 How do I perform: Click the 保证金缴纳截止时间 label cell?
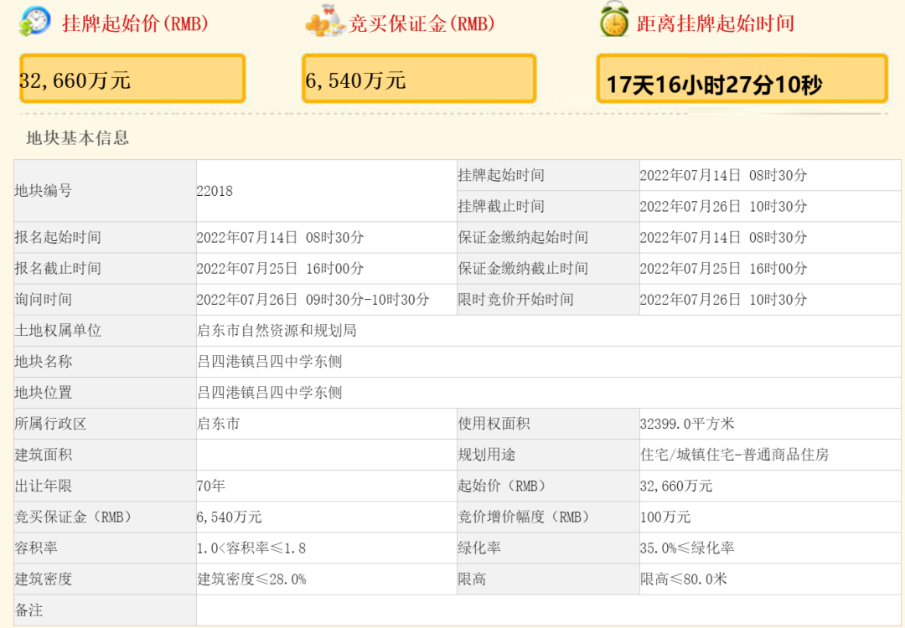548,269
